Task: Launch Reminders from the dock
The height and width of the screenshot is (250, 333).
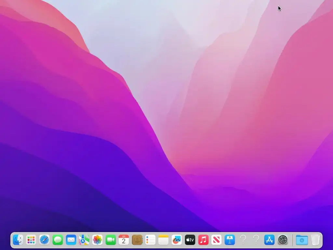Action: click(x=150, y=240)
